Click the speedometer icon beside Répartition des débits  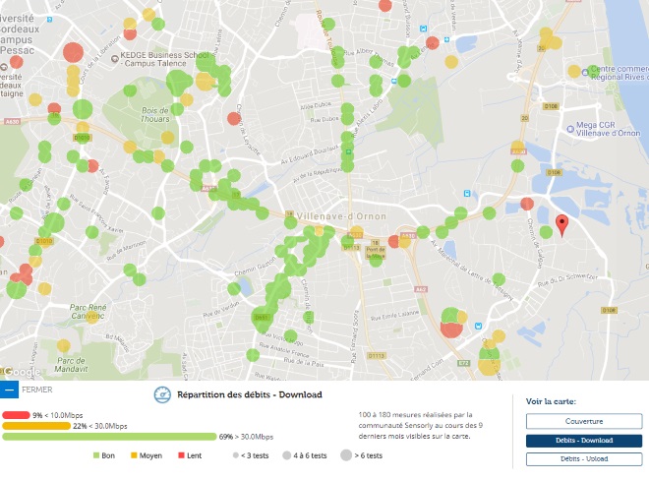pos(163,394)
